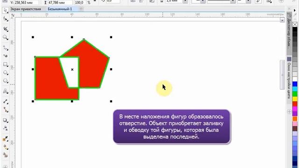This screenshot has height=168, width=299.
Task: Apply the no-color X swatch
Action: coord(295,25)
